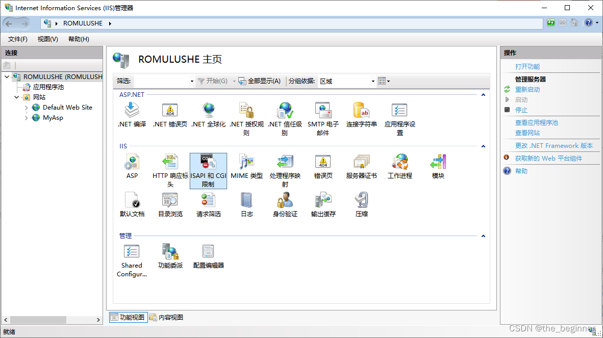Open the .NET 编译 feature icon
The height and width of the screenshot is (338, 603).
132,111
